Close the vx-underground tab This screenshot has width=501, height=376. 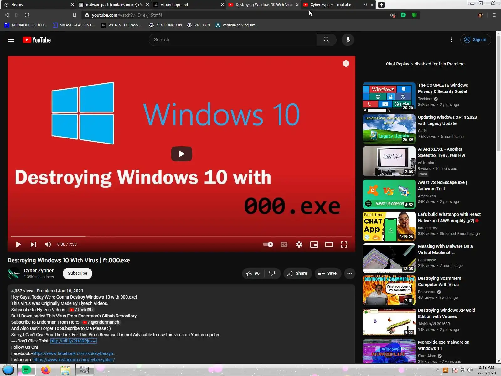(x=222, y=5)
